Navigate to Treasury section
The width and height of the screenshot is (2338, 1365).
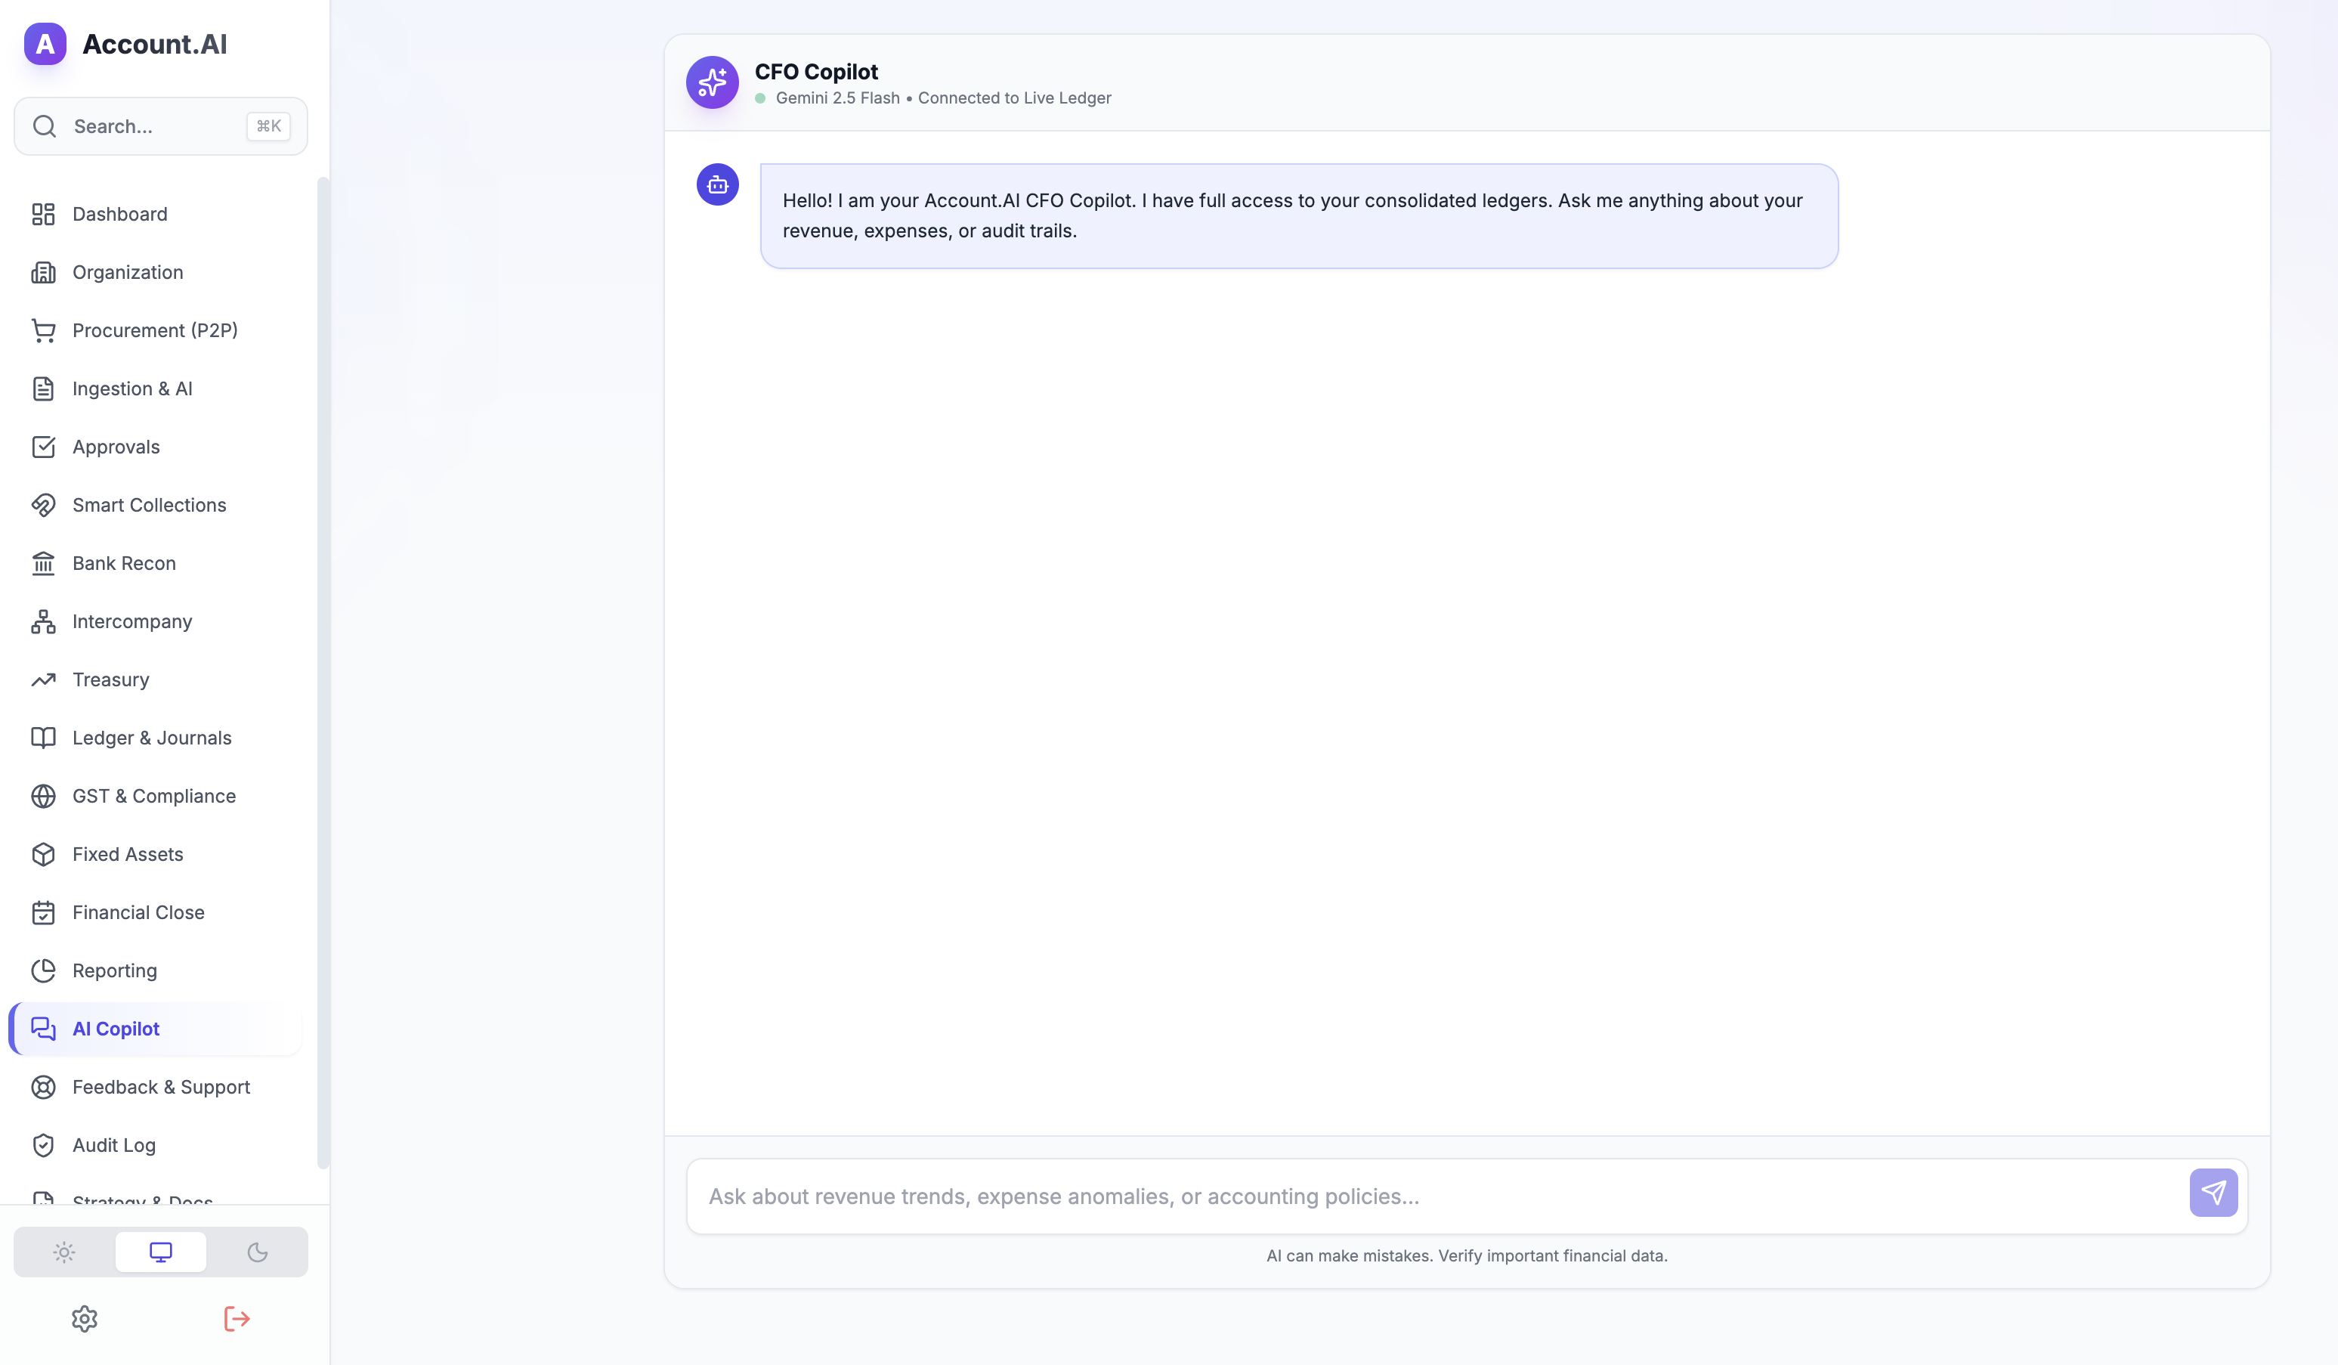tap(110, 679)
